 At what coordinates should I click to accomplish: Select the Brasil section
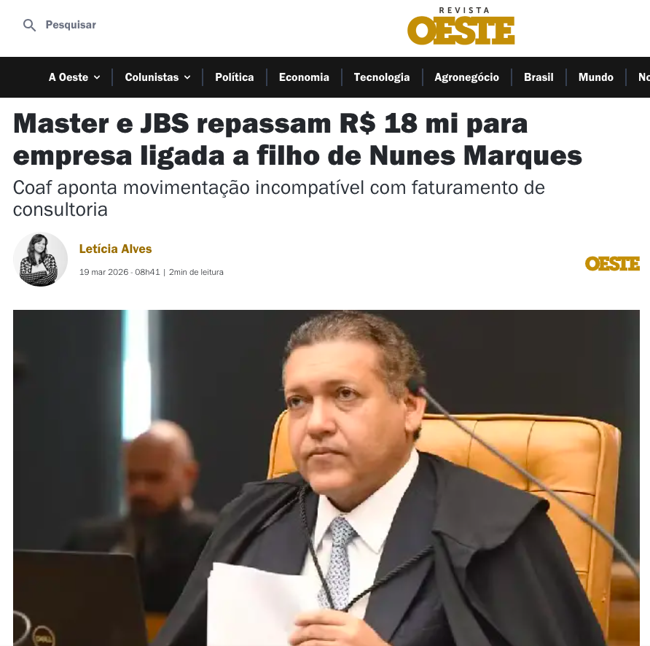point(539,77)
